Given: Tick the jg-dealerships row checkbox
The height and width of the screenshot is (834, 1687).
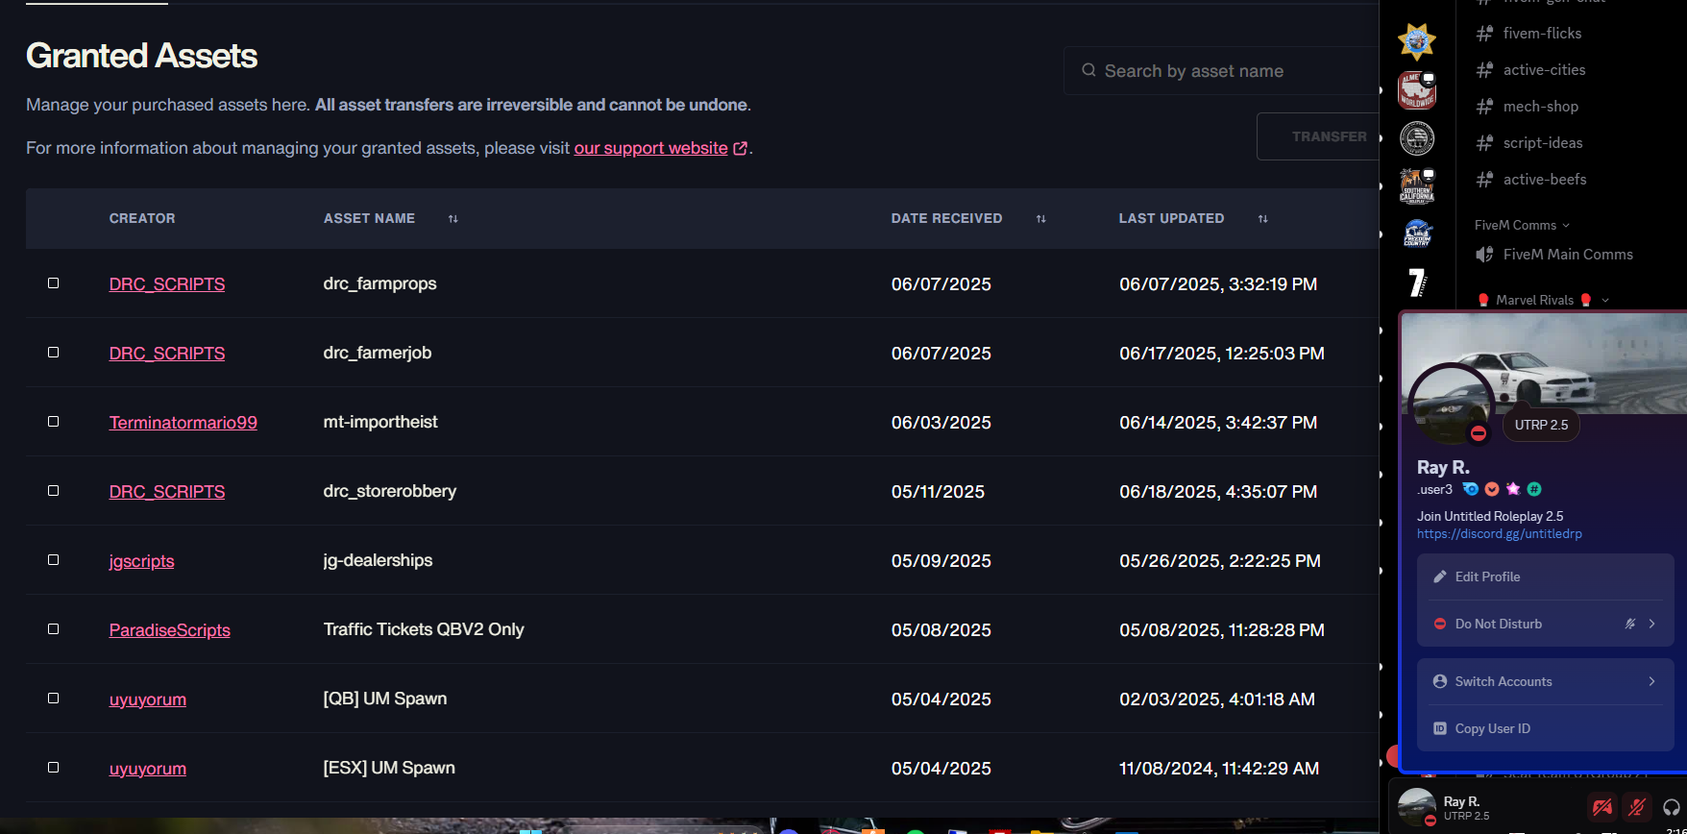Looking at the screenshot, I should tap(54, 560).
